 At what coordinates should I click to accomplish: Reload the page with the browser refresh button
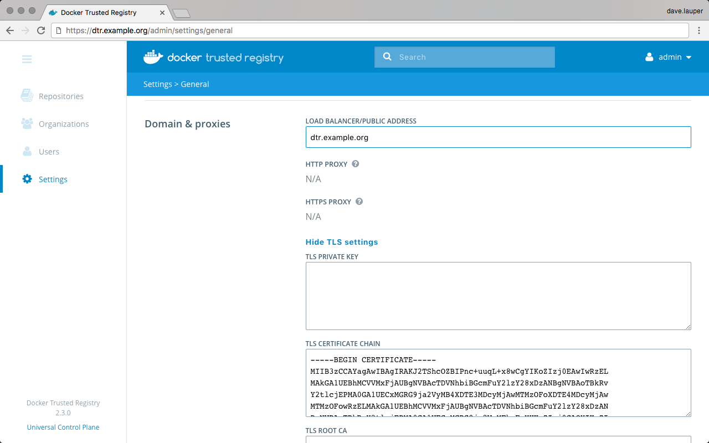coord(41,30)
